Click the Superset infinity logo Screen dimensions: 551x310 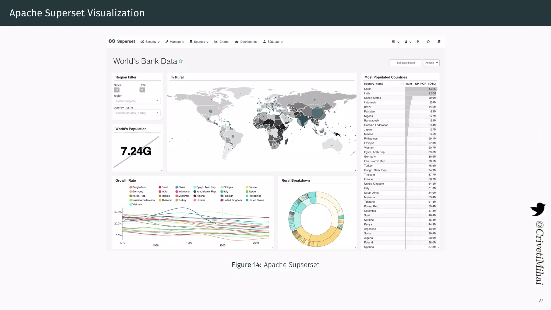tap(112, 41)
